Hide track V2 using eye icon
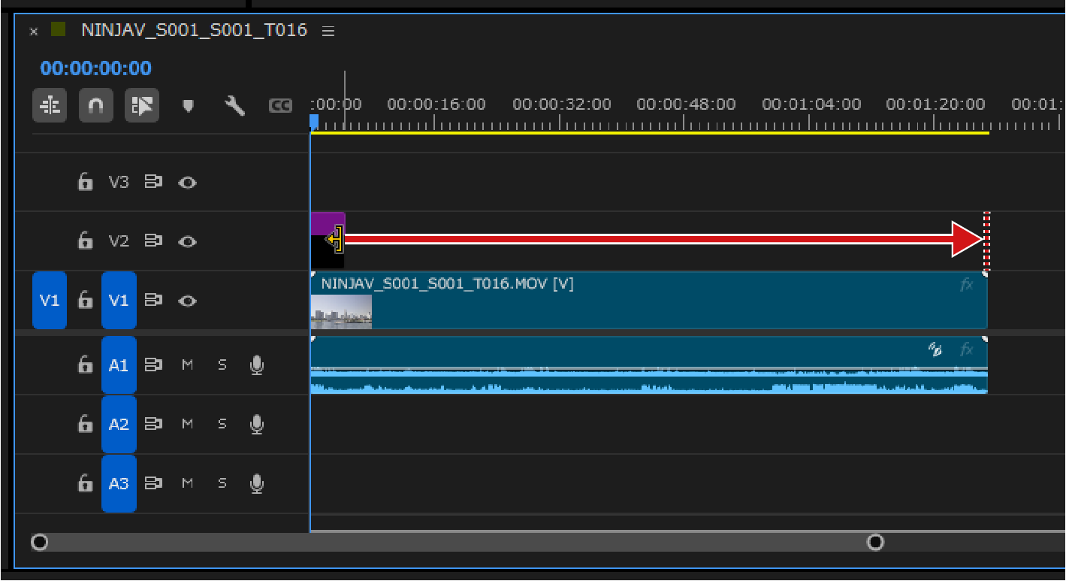 [x=187, y=241]
